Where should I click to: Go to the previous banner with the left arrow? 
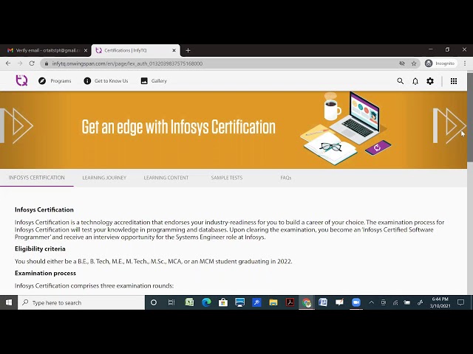pos(17,125)
